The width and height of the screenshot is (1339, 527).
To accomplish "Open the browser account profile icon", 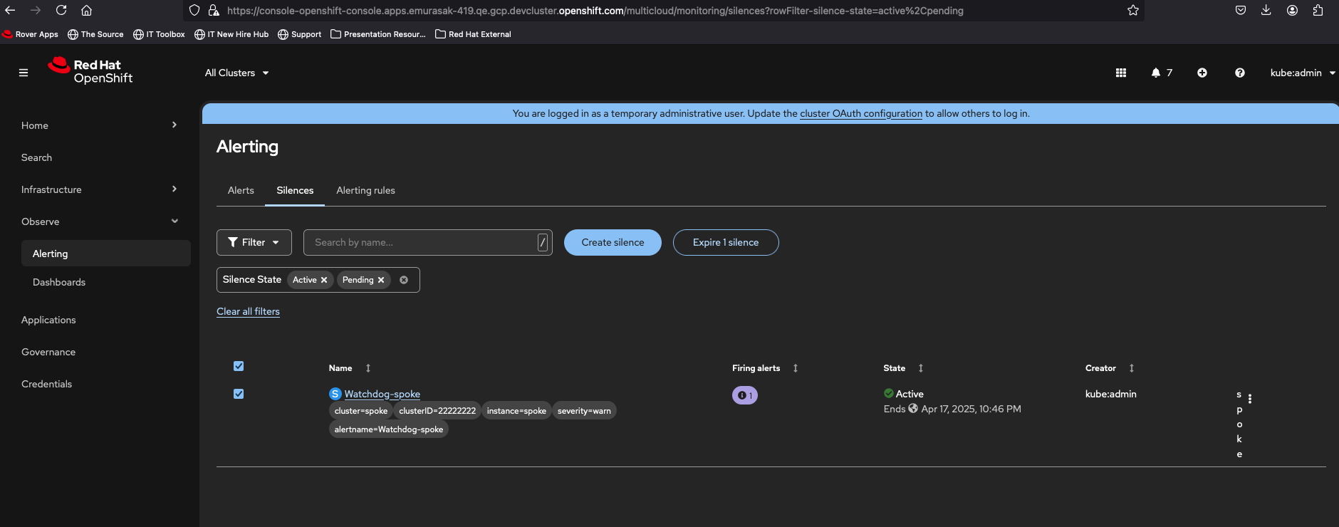I will click(1292, 10).
